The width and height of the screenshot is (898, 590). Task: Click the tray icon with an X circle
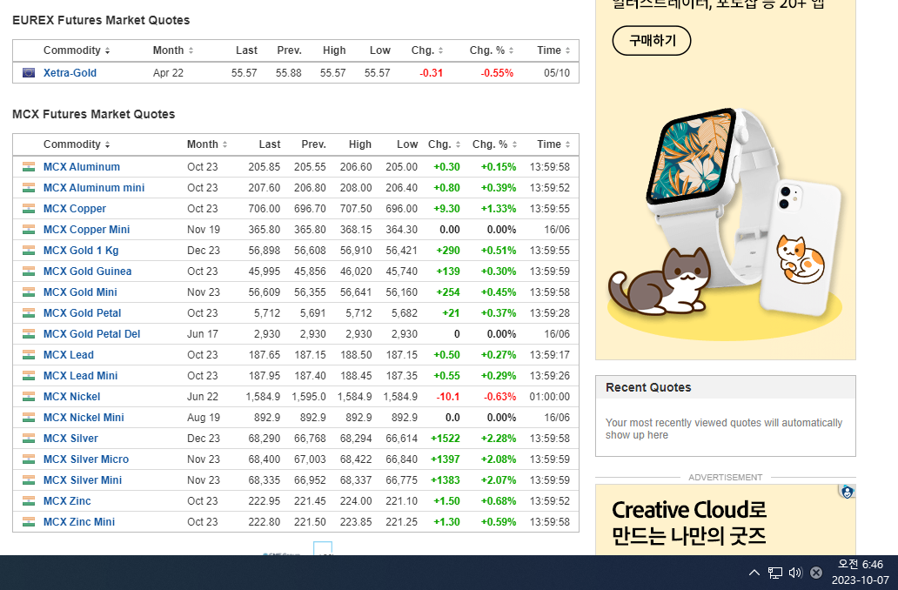click(816, 573)
